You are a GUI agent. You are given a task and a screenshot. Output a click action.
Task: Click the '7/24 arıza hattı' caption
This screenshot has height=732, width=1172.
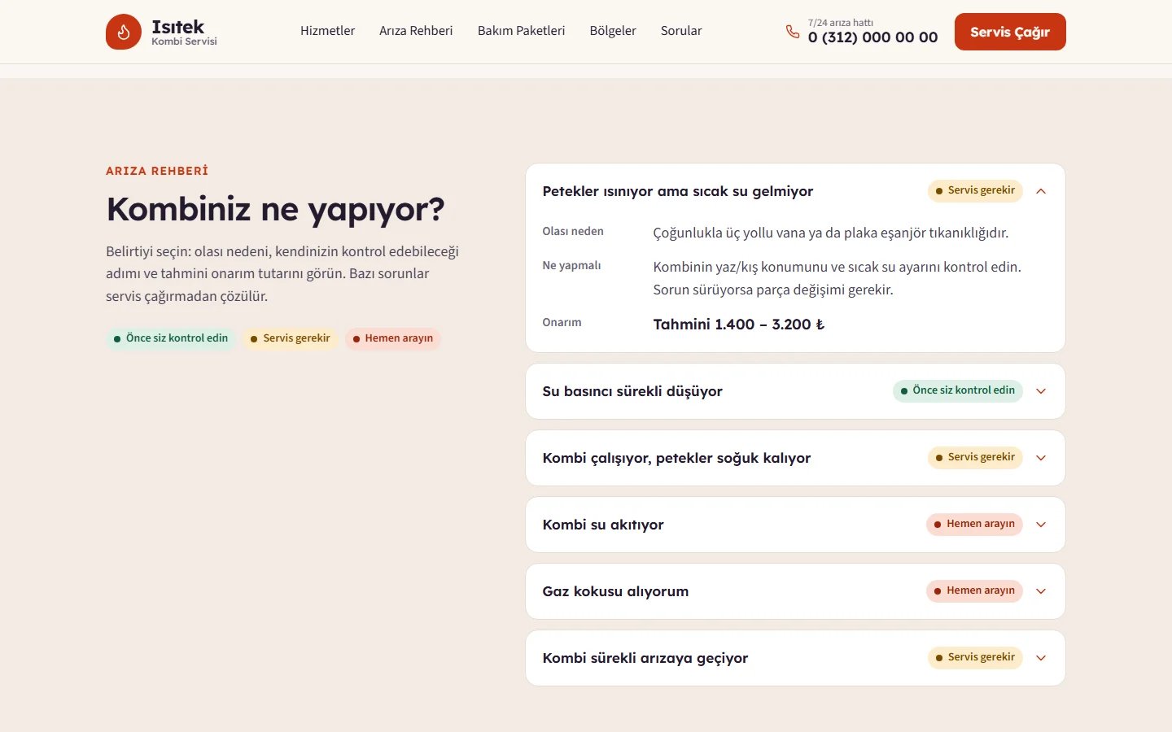841,23
